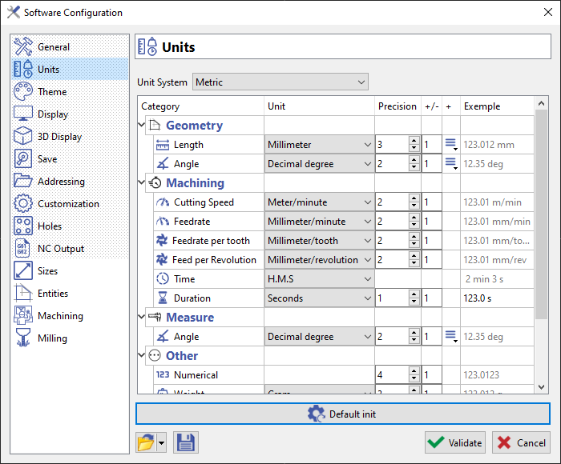561x464 pixels.
Task: Collapse the Machining category group
Action: 143,183
